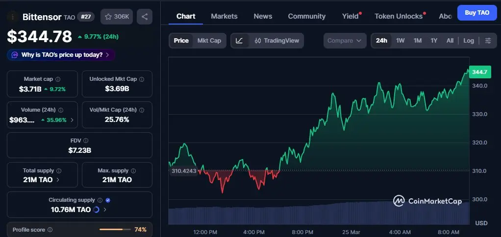Click the 310.4243 opening price label

point(184,171)
